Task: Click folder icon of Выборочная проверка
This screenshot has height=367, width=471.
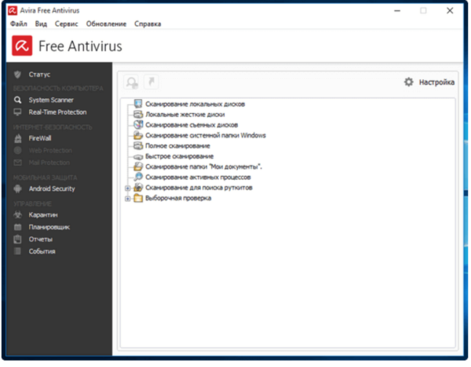Action: coord(138,198)
